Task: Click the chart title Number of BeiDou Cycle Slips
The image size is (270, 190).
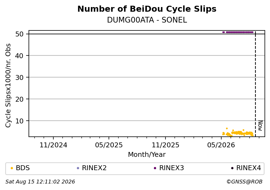Action: pyautogui.click(x=147, y=9)
